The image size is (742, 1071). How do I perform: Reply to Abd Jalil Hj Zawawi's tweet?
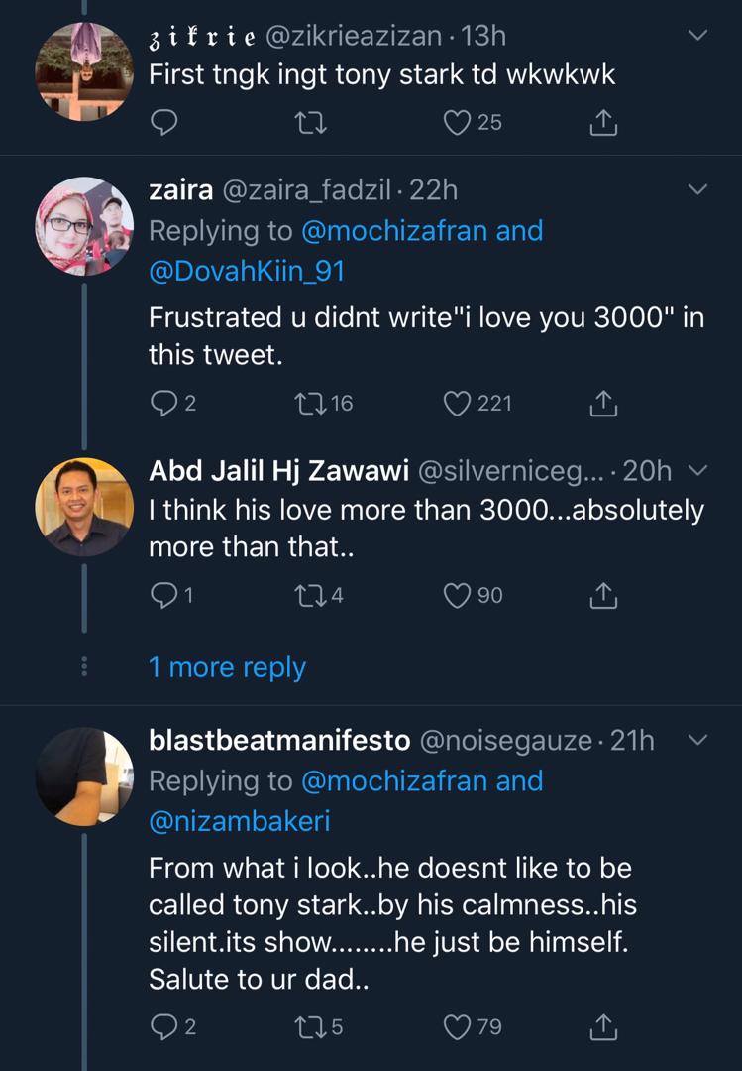[x=163, y=595]
